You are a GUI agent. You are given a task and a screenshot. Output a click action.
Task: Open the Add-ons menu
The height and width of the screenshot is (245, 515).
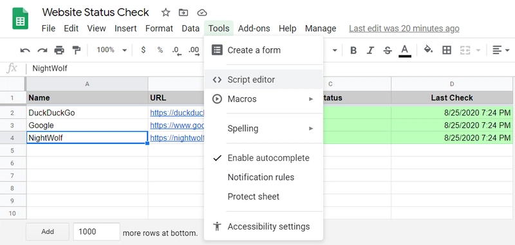(x=254, y=28)
